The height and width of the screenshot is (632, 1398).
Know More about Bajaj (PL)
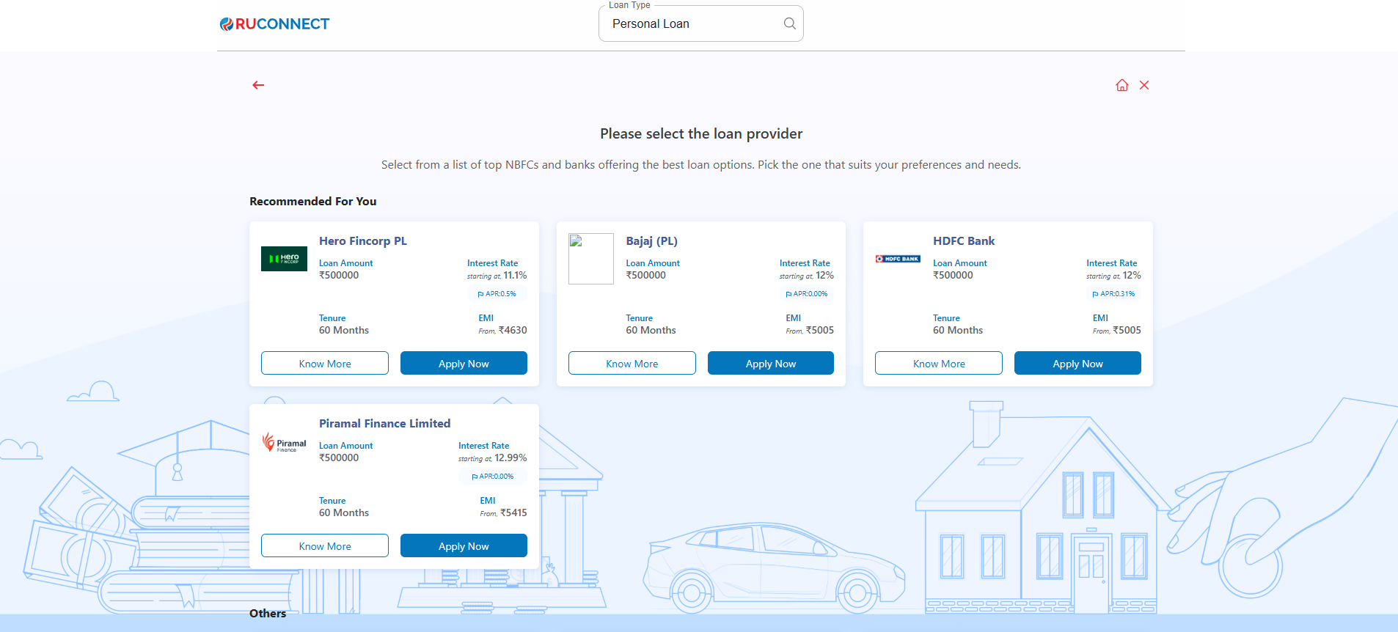pos(632,364)
